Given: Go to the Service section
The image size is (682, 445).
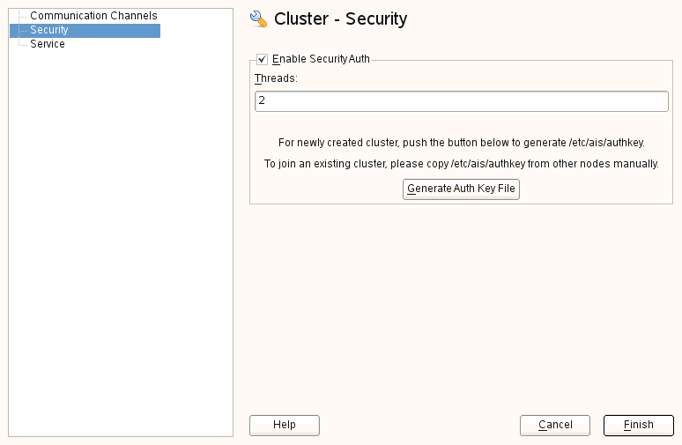Looking at the screenshot, I should (x=48, y=44).
